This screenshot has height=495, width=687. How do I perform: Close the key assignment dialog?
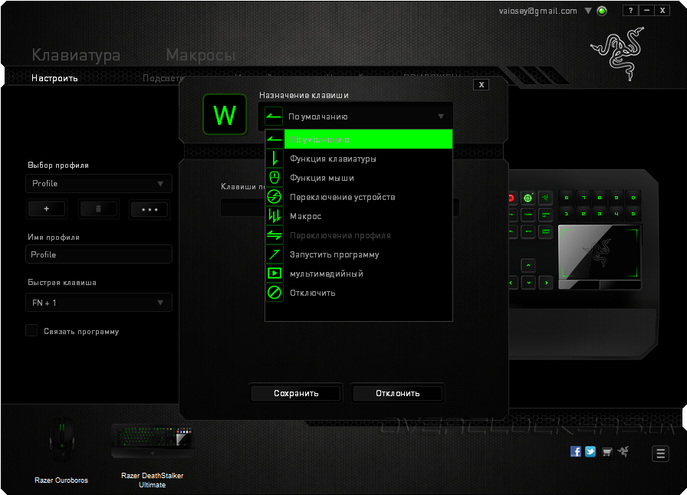[x=481, y=84]
